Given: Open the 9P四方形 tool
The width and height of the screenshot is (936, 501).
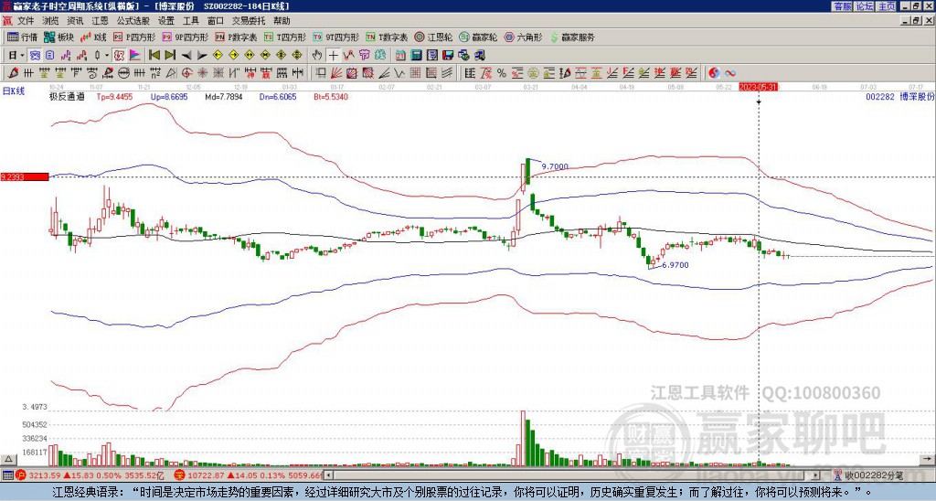Looking at the screenshot, I should point(186,37).
